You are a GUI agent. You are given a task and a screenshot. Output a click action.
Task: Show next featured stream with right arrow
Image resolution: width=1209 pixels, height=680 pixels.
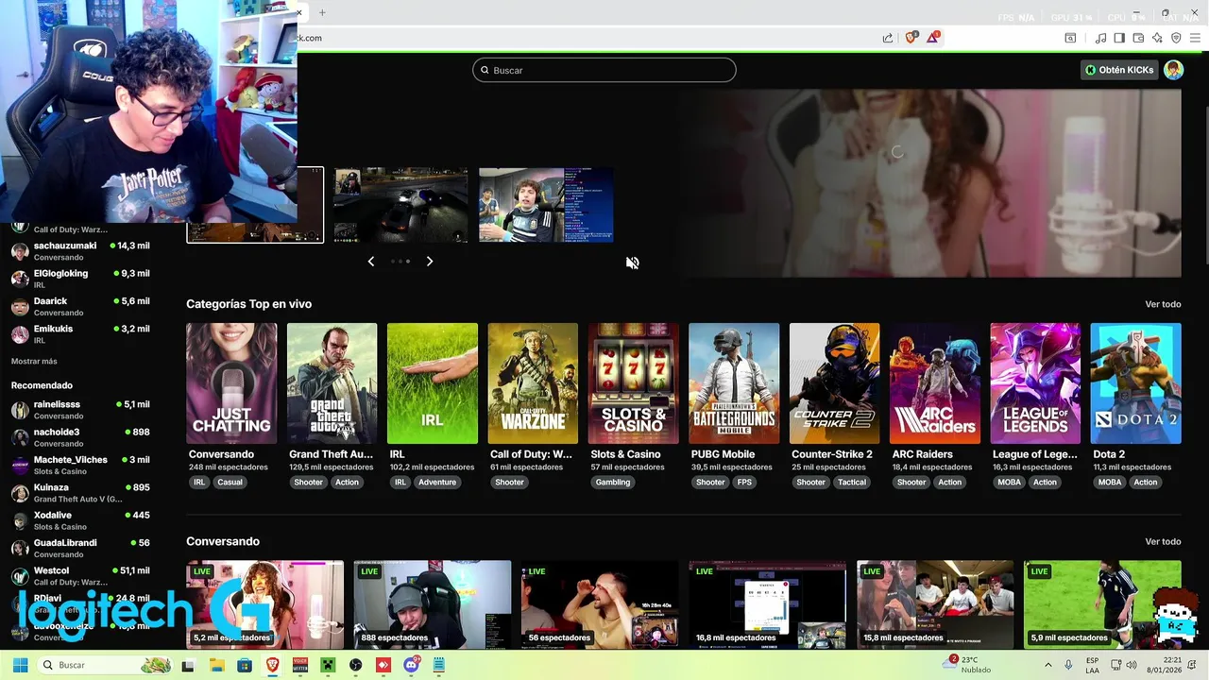coord(430,262)
